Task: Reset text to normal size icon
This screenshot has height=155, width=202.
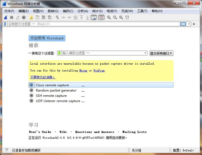Action: 121,18
